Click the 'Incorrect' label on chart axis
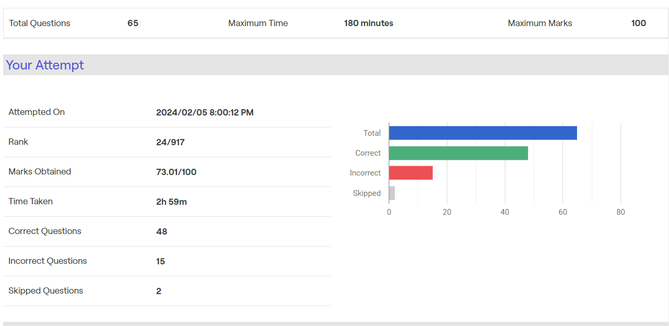The width and height of the screenshot is (669, 326). [365, 173]
